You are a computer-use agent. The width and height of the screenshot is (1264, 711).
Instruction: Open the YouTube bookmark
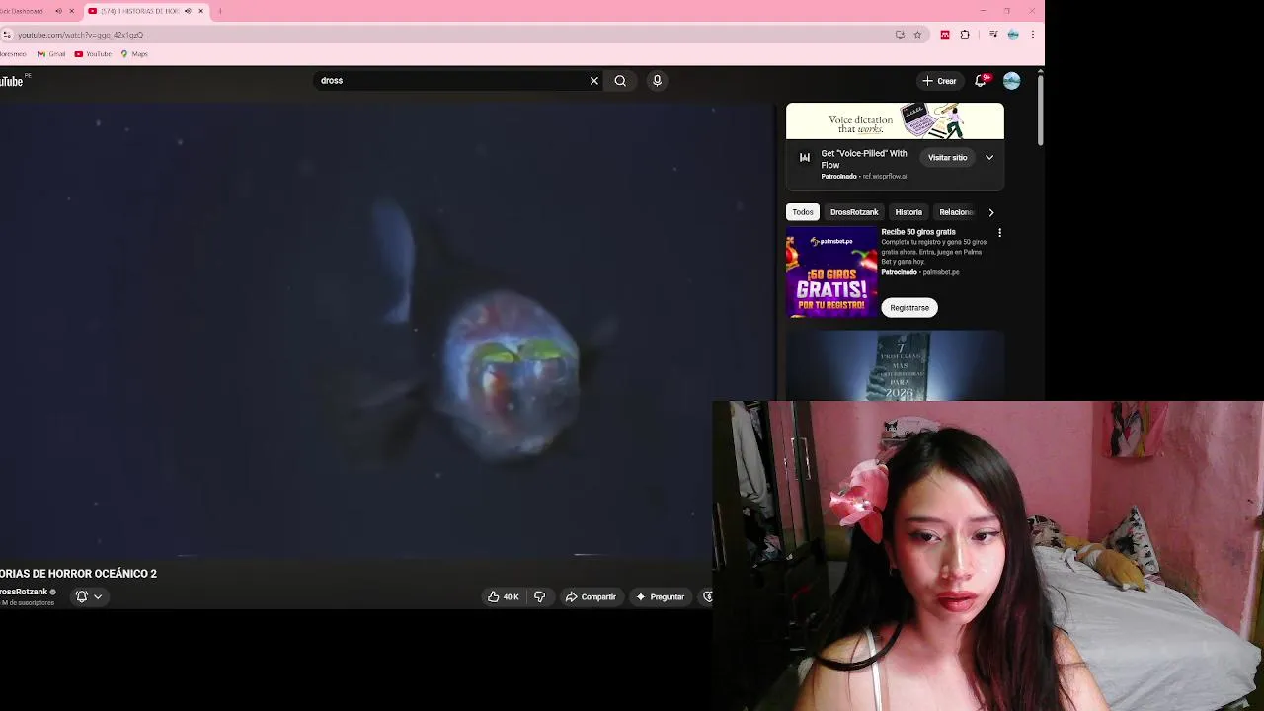pyautogui.click(x=93, y=54)
